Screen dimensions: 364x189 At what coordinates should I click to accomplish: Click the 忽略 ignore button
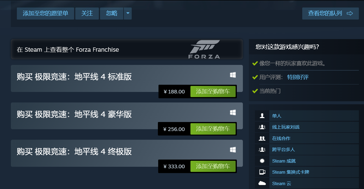click(x=111, y=14)
